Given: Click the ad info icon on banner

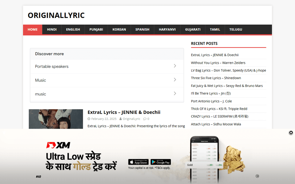Looking at the screenshot, I should click(x=257, y=176).
